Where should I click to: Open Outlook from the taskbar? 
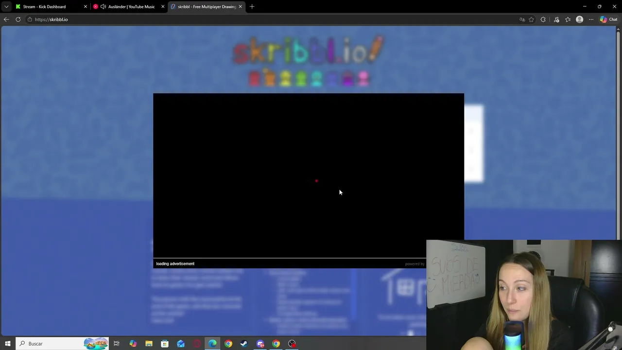point(181,344)
